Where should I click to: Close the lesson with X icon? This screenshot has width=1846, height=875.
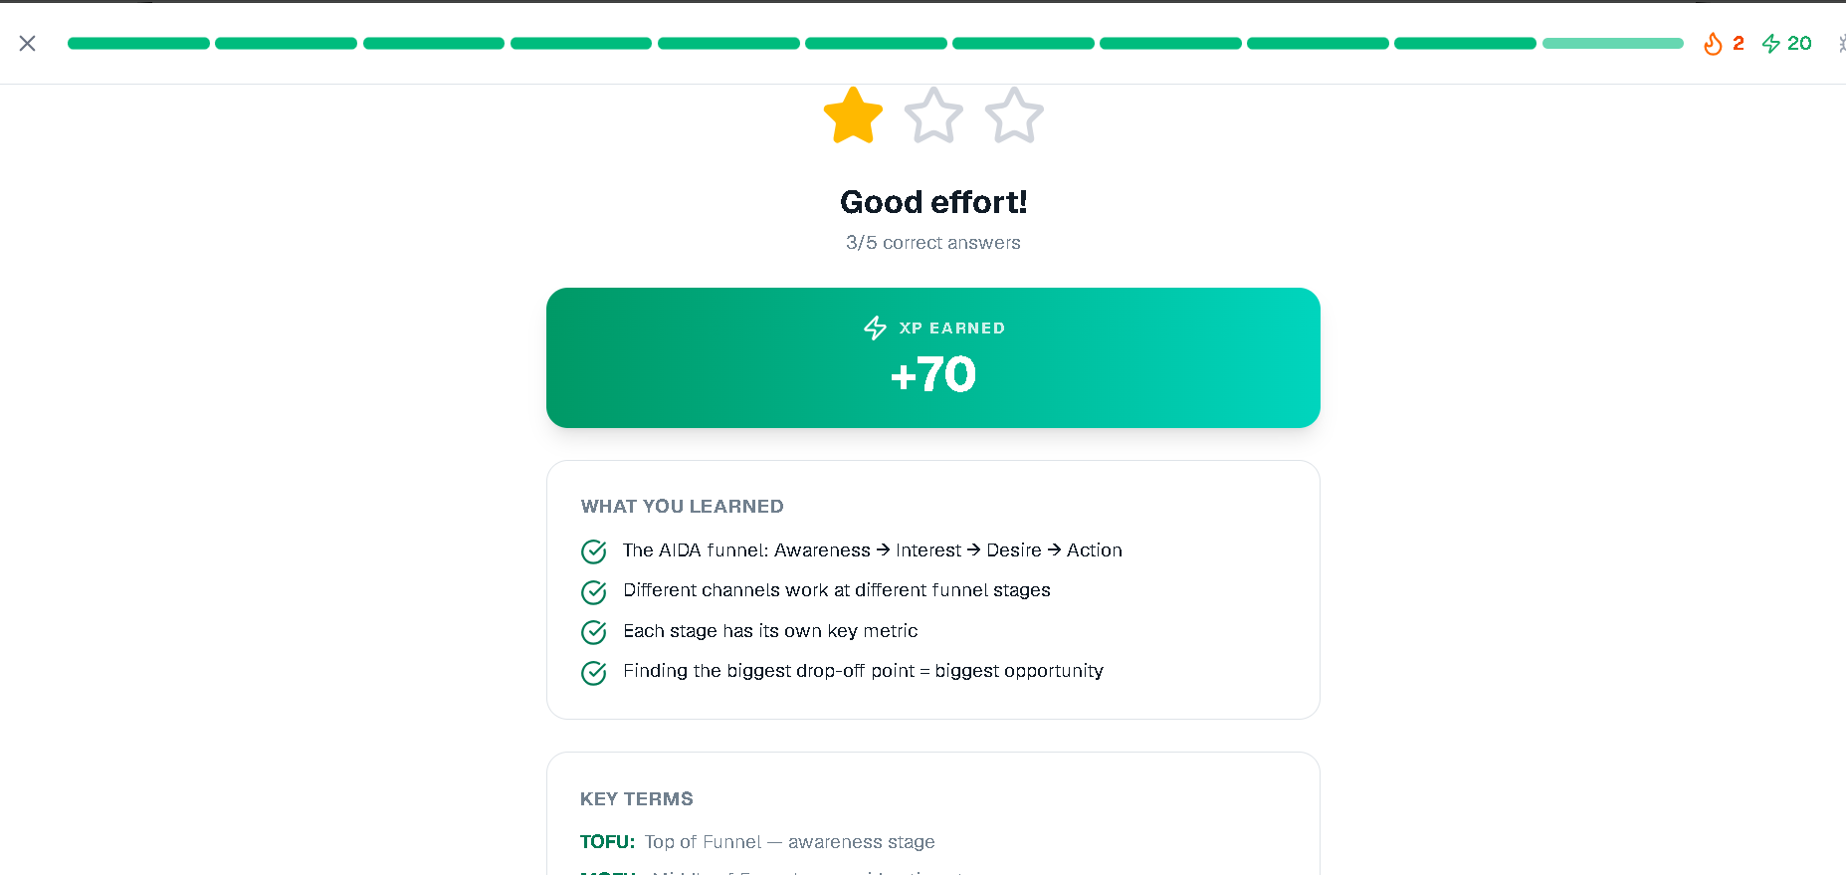tap(28, 43)
